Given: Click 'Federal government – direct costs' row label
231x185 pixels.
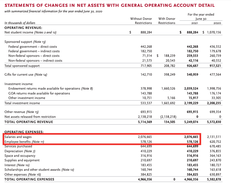Looking at the screenshot, I should click(33, 47).
